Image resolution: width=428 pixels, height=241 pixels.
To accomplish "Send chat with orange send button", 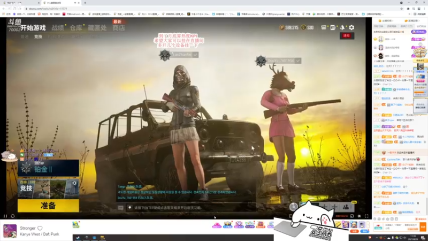I will 423,227.
